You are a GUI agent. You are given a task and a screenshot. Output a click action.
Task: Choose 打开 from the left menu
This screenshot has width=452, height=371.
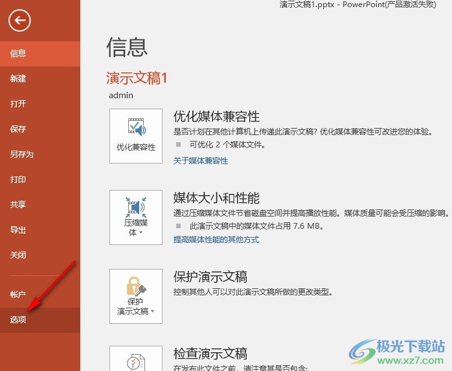40,103
